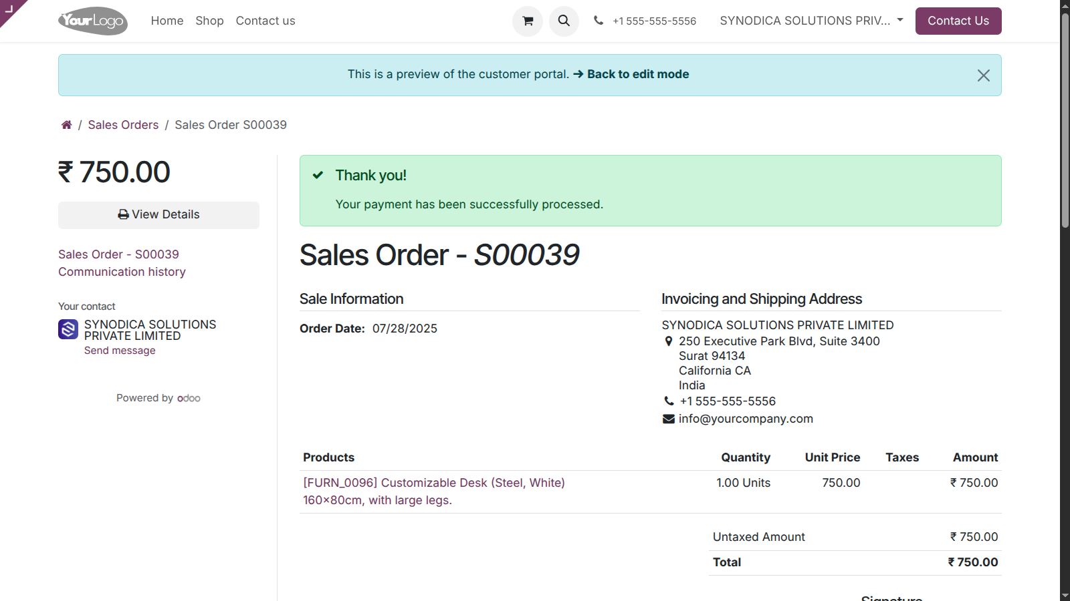
Task: Open the Contact us menu item
Action: [x=265, y=21]
